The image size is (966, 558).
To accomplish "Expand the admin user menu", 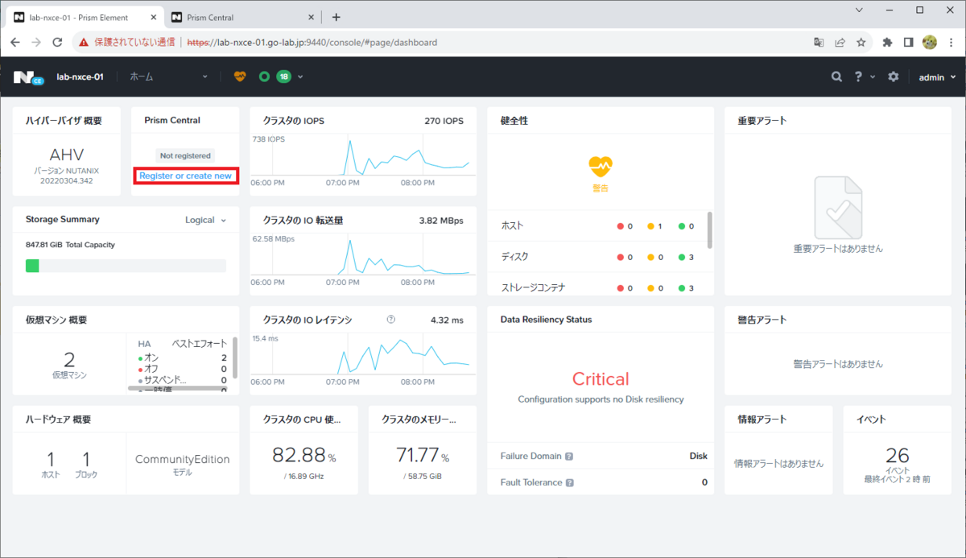I will [938, 76].
